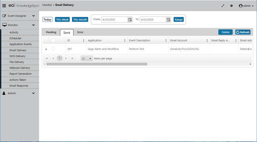This screenshot has height=142, width=257.
Task: Click the Perform Test cell
Action: coord(148,49)
